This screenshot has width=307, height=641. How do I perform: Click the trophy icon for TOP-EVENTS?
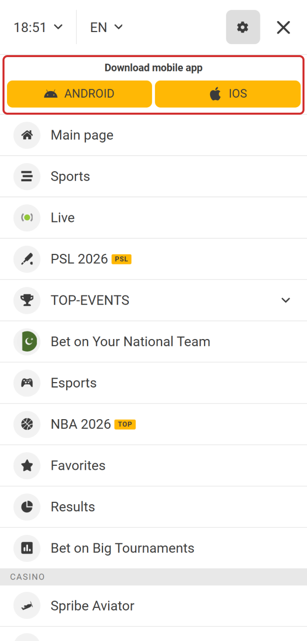click(27, 300)
